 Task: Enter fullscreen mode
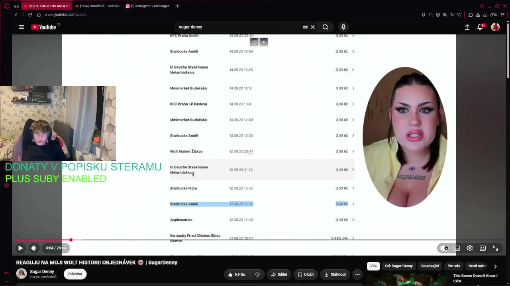pos(495,248)
